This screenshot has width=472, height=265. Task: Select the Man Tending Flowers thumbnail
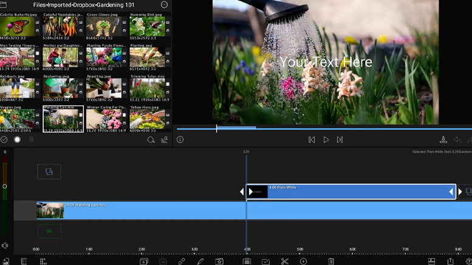point(17,58)
